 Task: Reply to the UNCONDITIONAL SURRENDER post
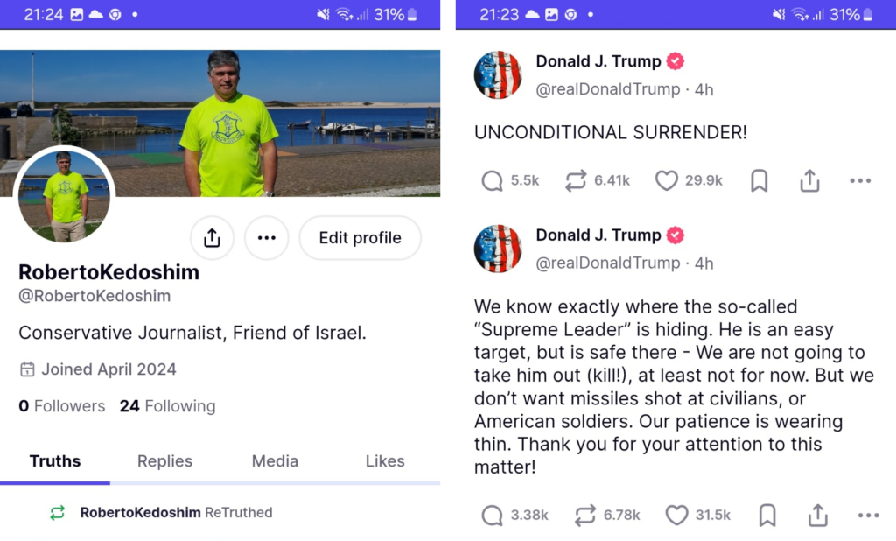493,181
